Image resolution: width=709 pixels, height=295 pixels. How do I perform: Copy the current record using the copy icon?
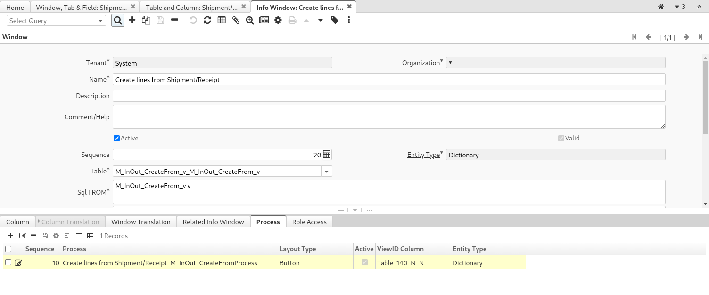[x=146, y=20]
